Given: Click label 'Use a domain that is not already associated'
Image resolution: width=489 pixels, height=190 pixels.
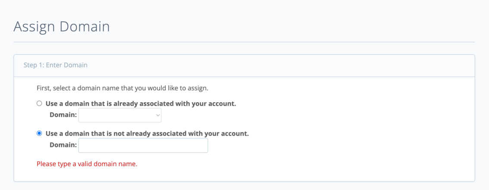Looking at the screenshot, I should (147, 134).
